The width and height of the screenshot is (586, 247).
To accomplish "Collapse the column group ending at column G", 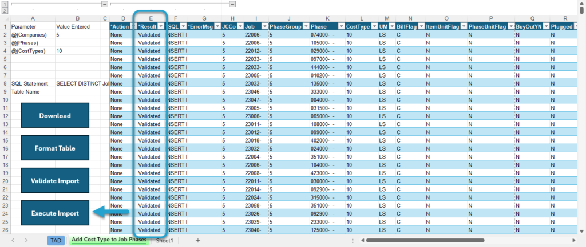I will click(x=232, y=4).
